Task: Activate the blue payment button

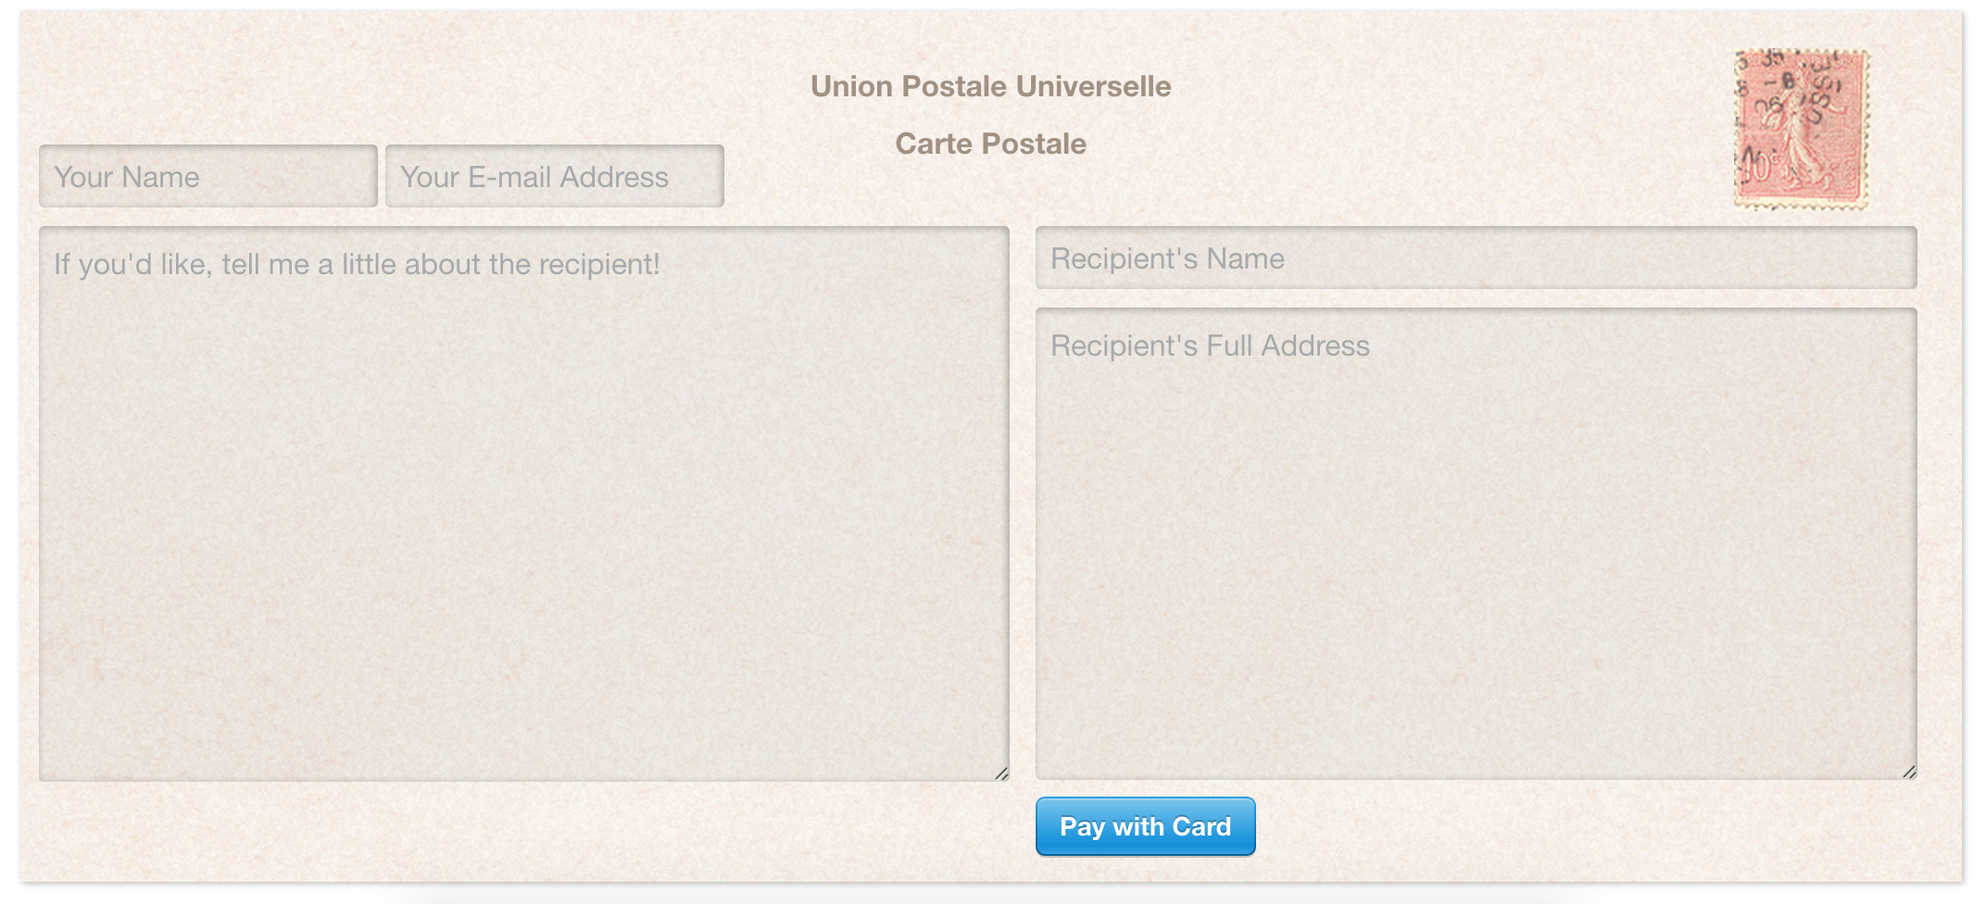Action: tap(1145, 825)
